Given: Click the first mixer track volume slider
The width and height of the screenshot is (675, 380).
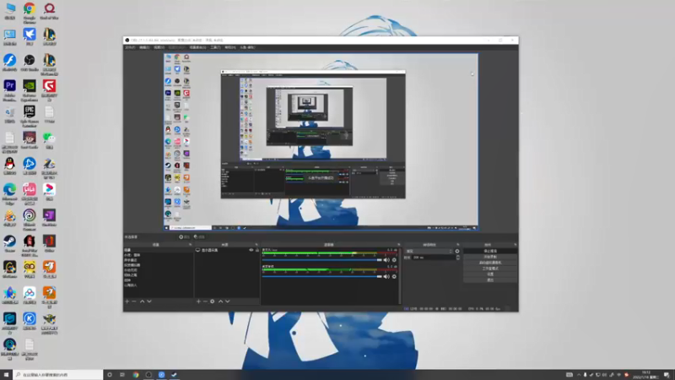Looking at the screenshot, I should [322, 260].
